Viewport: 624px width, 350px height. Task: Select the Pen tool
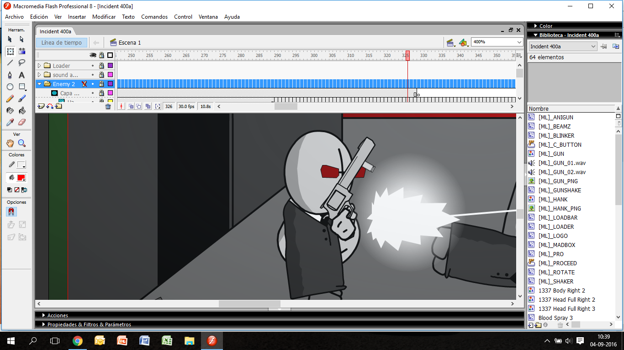click(10, 75)
